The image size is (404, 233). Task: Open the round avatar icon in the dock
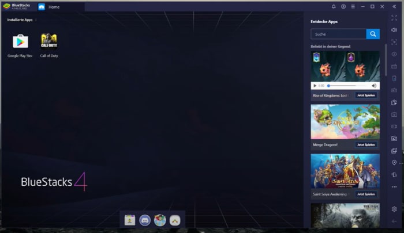pyautogui.click(x=160, y=220)
